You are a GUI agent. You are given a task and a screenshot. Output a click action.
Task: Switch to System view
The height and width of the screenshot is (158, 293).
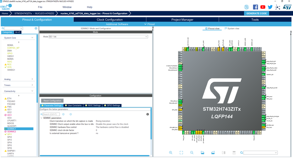[232, 28]
